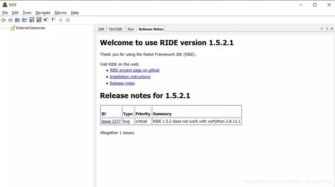This screenshot has width=335, height=187.
Task: Open the Issue 1577 link
Action: (111, 121)
